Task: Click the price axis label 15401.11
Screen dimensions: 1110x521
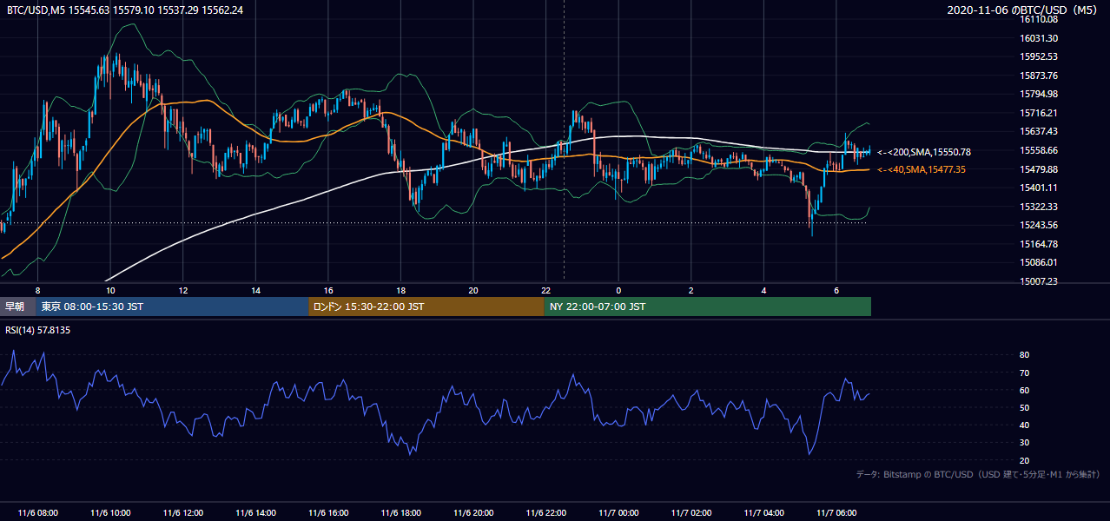Action: point(1038,188)
